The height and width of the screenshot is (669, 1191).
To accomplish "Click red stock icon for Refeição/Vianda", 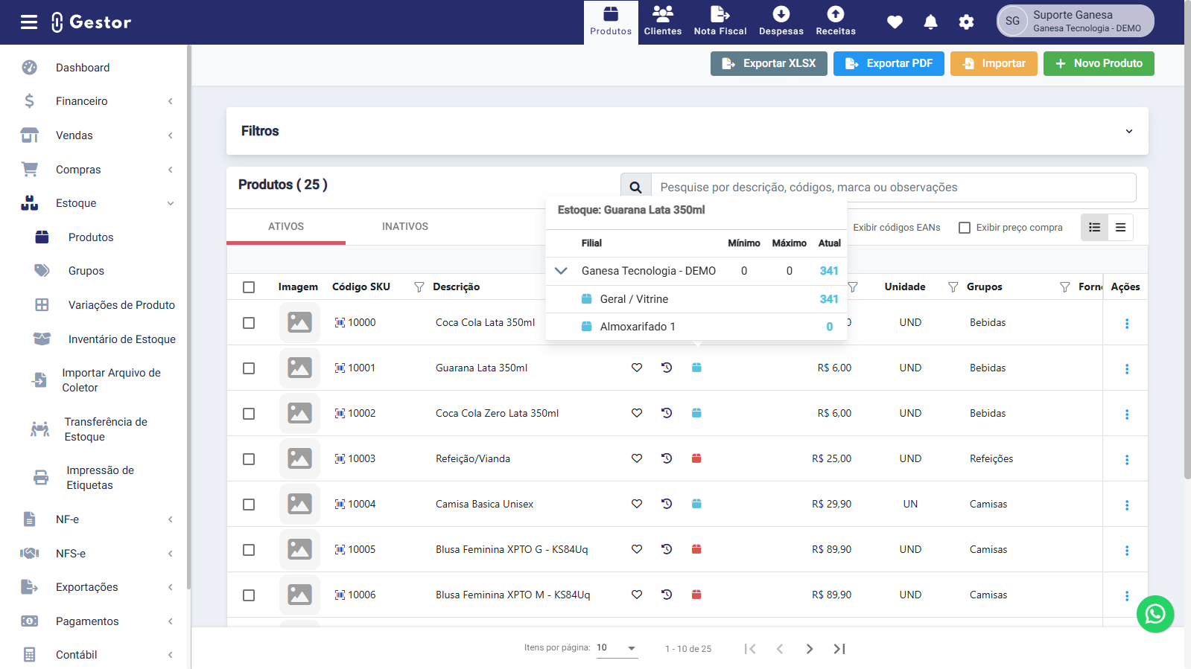I will [696, 458].
